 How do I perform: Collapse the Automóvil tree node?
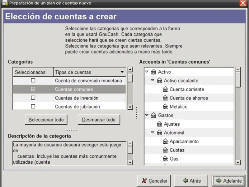tap(153, 132)
